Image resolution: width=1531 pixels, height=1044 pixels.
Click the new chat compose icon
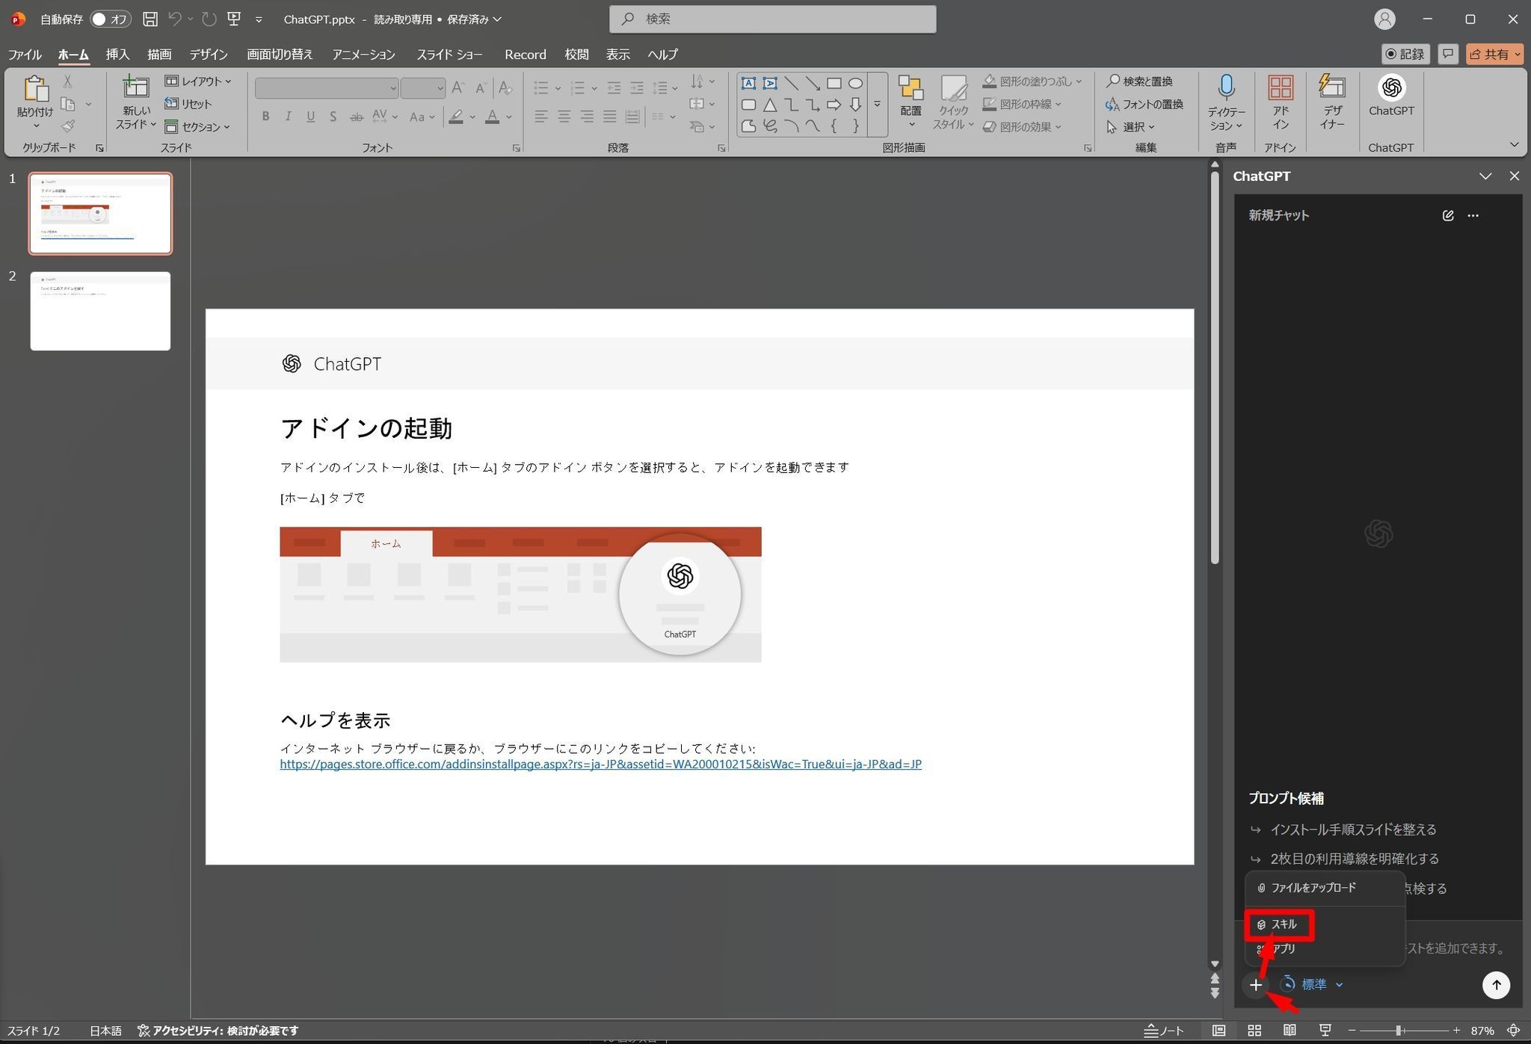(1448, 215)
